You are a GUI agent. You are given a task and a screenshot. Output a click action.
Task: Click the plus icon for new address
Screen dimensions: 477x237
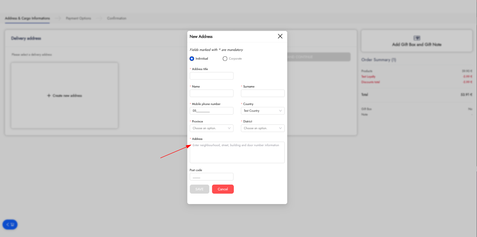pyautogui.click(x=49, y=96)
